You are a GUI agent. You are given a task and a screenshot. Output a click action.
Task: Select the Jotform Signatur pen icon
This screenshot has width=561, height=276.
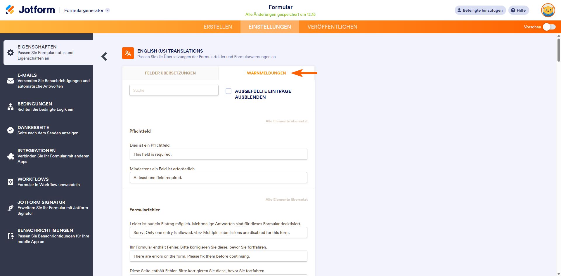(x=11, y=208)
